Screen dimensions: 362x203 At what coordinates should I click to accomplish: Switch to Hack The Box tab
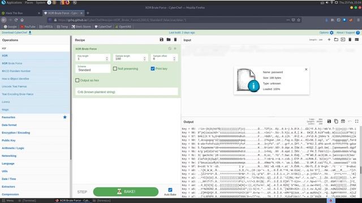[21, 13]
